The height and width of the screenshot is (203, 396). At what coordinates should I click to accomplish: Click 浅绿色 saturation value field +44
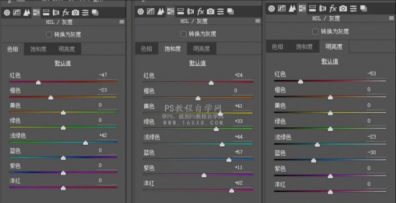coord(243,137)
